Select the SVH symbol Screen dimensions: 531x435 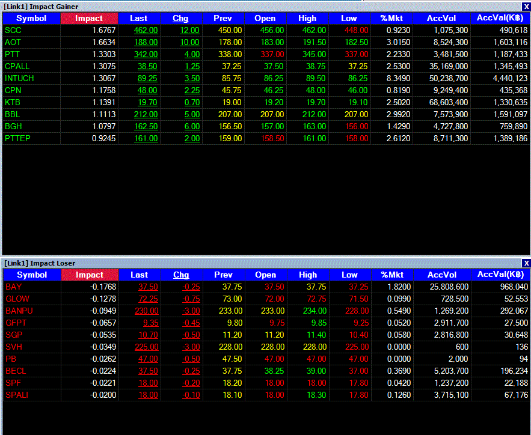click(14, 347)
